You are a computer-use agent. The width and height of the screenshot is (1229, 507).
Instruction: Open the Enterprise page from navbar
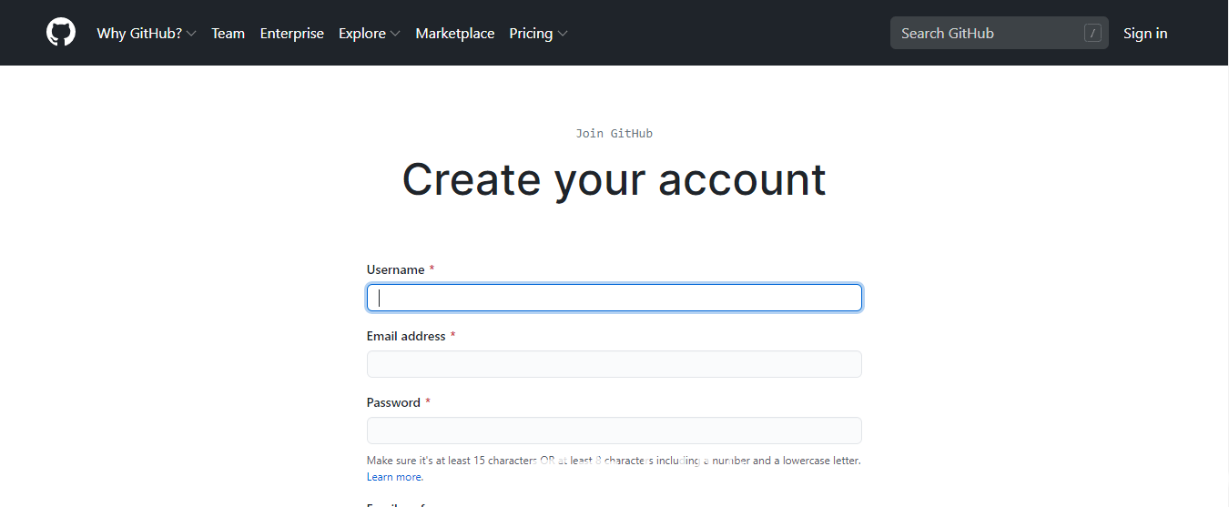point(292,34)
